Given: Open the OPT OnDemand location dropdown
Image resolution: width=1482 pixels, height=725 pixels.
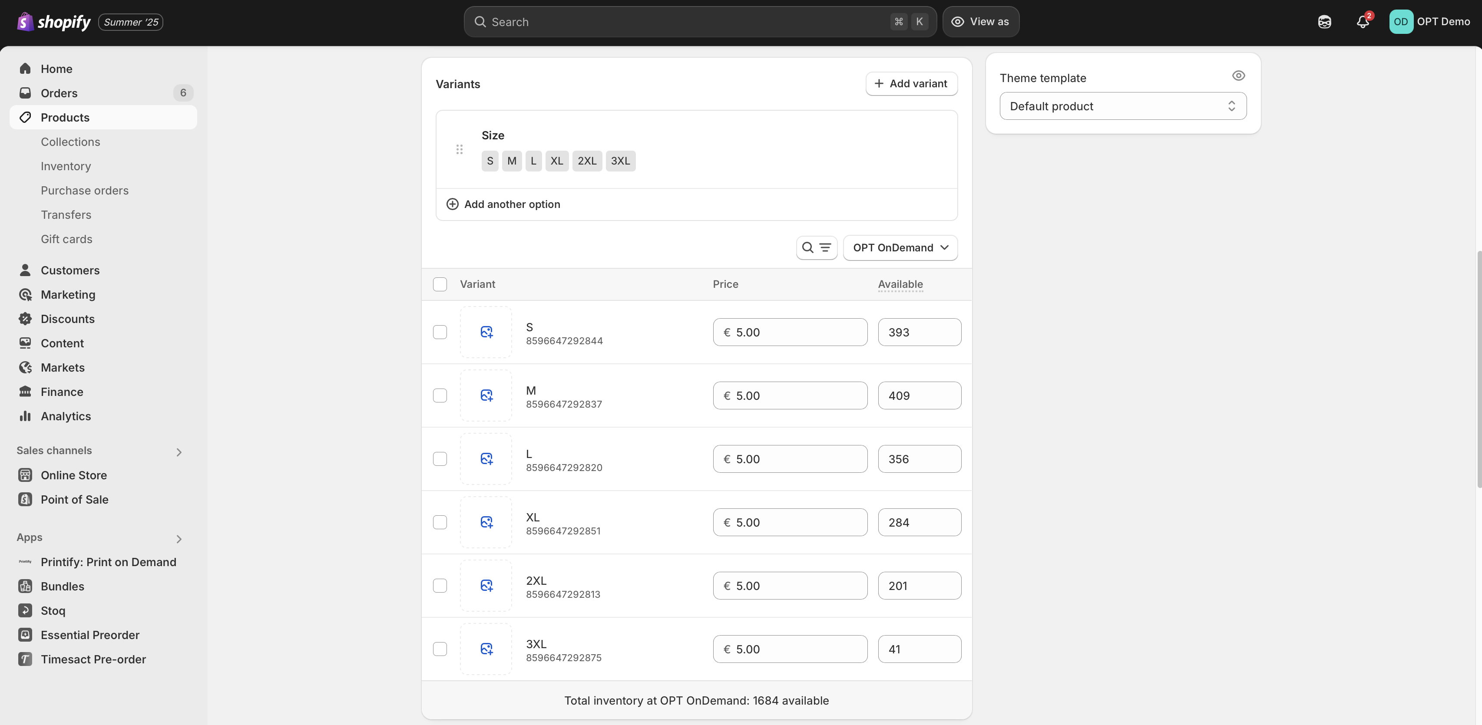Looking at the screenshot, I should tap(900, 248).
